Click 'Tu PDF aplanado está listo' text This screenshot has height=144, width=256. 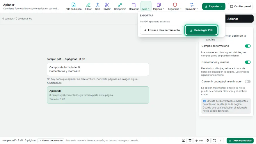pos(155,22)
